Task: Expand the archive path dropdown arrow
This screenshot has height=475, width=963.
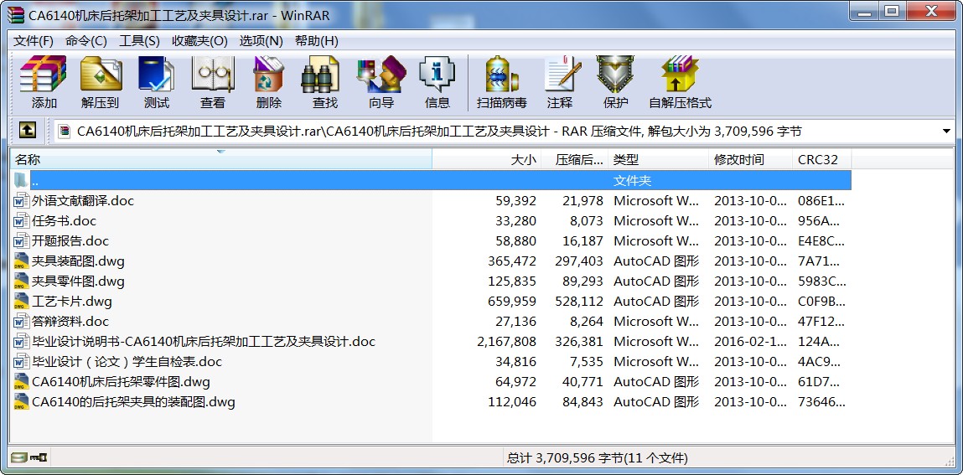Action: tap(946, 132)
